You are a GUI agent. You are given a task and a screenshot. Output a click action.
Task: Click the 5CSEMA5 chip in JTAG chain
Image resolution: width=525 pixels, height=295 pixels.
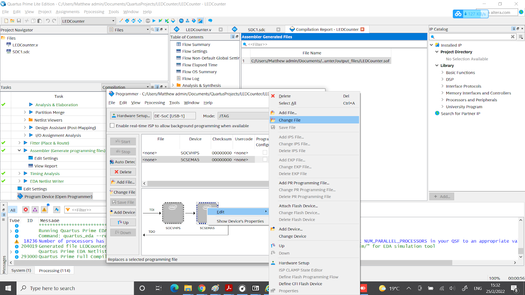pyautogui.click(x=207, y=213)
